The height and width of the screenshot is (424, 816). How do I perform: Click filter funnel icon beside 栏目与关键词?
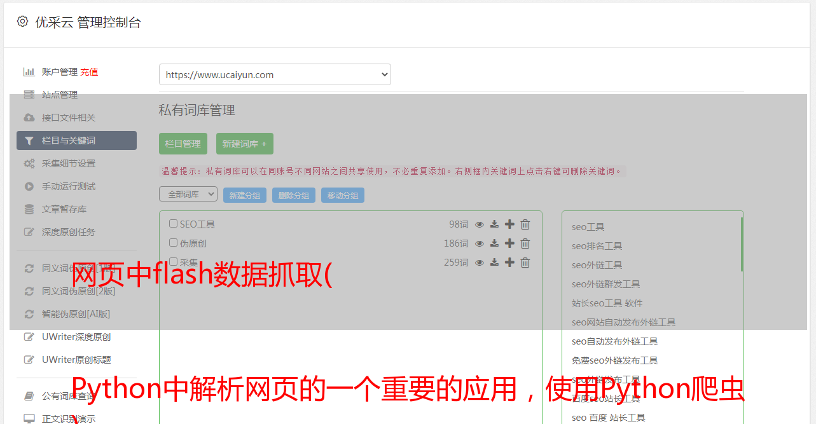[x=29, y=140]
